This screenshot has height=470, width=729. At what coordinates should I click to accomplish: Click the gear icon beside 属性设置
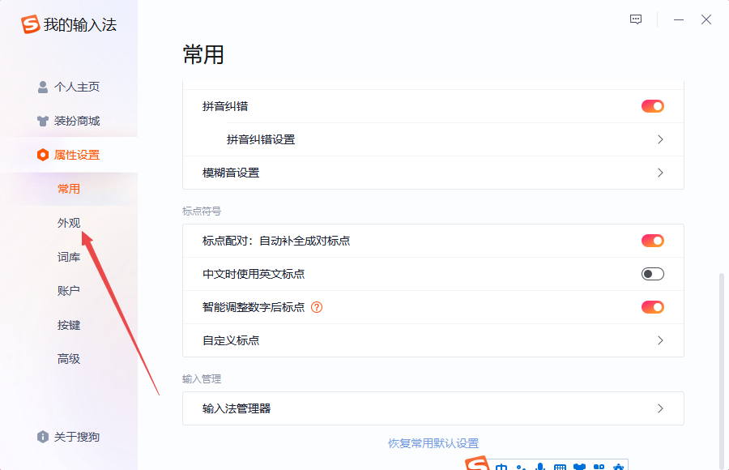[43, 155]
